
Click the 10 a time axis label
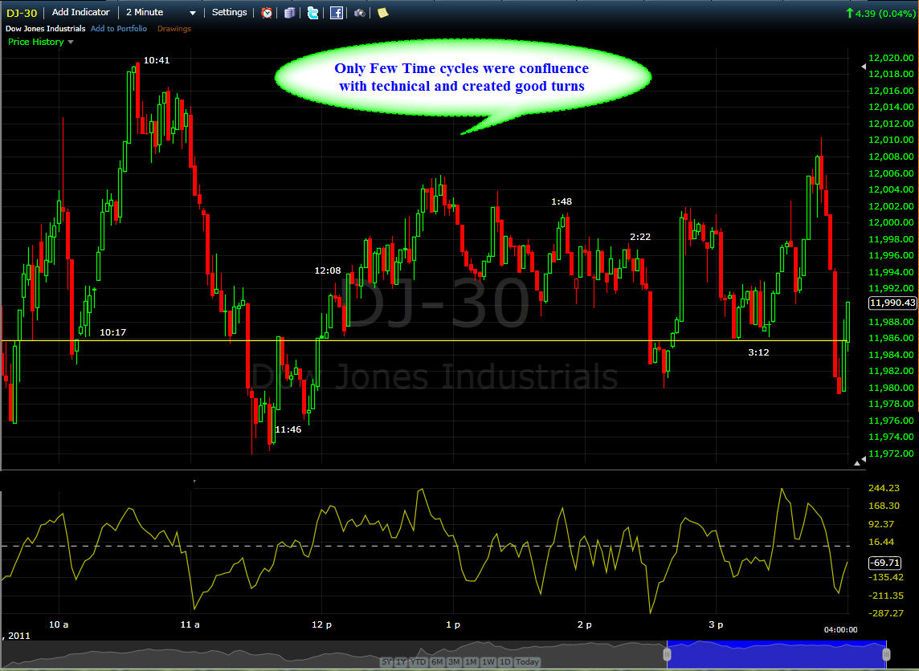pyautogui.click(x=59, y=624)
